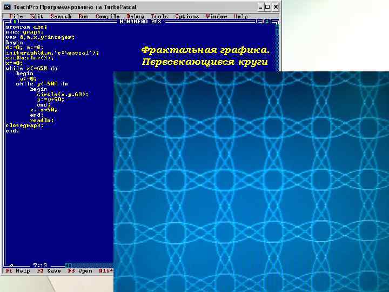Click the final 'end.' line
Image resolution: width=389 pixels, height=292 pixels.
click(x=12, y=131)
